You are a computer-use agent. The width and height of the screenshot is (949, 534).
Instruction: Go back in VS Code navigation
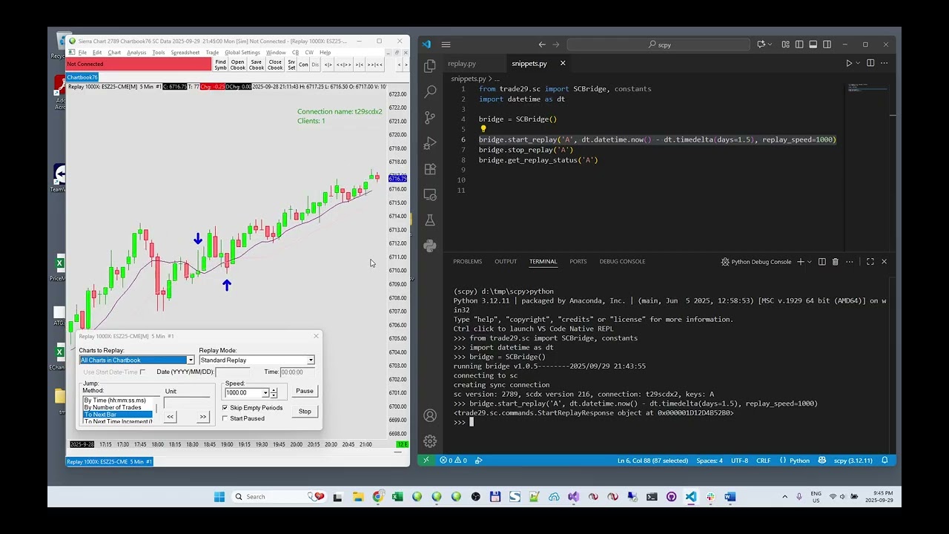[542, 44]
